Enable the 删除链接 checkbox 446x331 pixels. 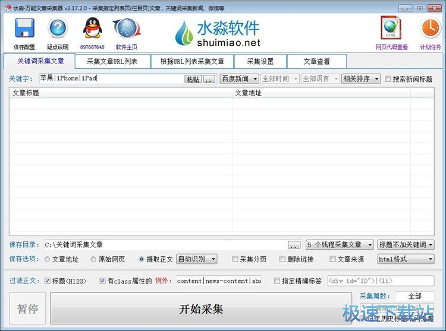[282, 259]
